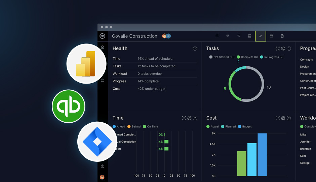316x182 pixels.
Task: Click the '42% under budget.' text
Action: coord(152,89)
